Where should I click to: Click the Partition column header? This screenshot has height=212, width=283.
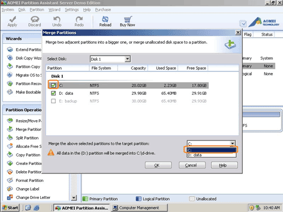[67, 68]
